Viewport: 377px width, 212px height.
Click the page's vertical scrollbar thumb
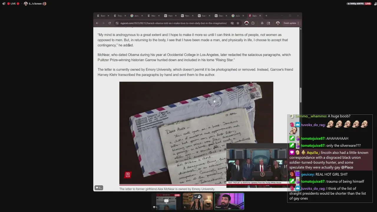[300, 95]
